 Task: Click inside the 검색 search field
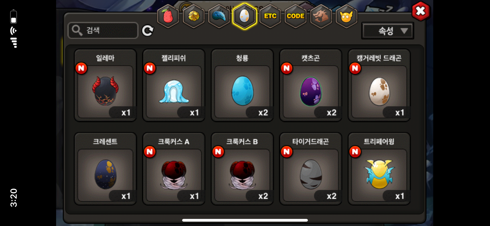(x=103, y=30)
